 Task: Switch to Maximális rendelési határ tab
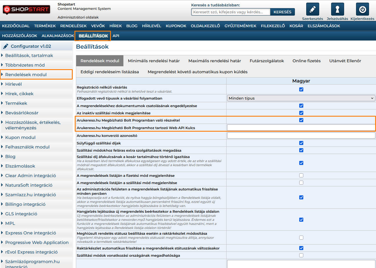pos(215,61)
